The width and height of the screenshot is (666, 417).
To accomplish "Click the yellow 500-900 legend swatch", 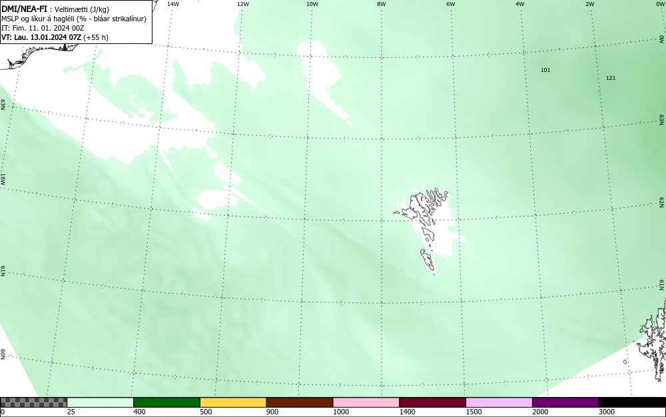I will click(233, 402).
